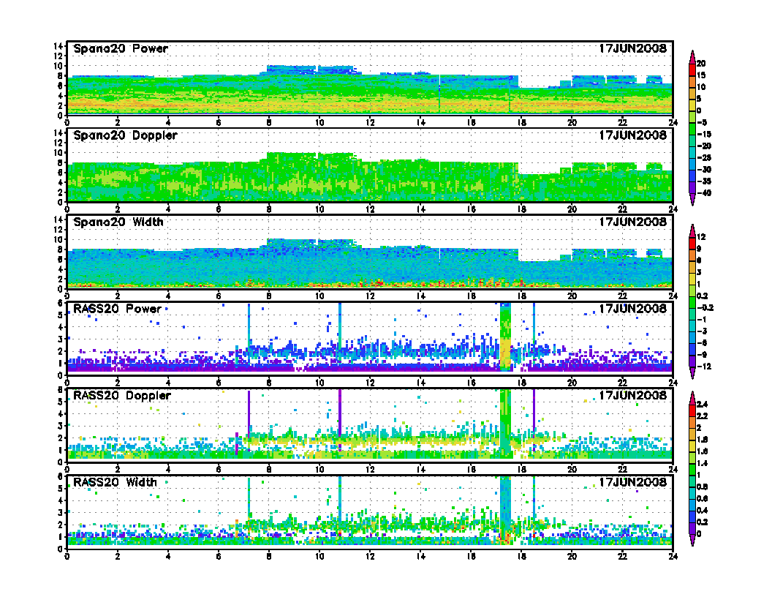Click the "-0.2" label on the middle colorbar
Screen dimensions: 772x597
pyautogui.click(x=705, y=308)
